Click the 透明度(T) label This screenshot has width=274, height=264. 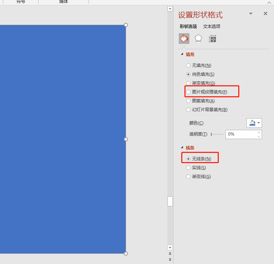[198, 134]
